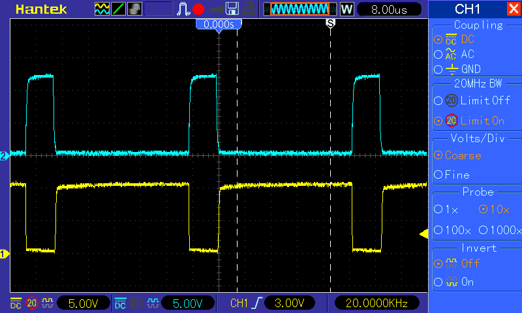
Task: Click the CH1 trigger source label
Action: click(x=239, y=303)
